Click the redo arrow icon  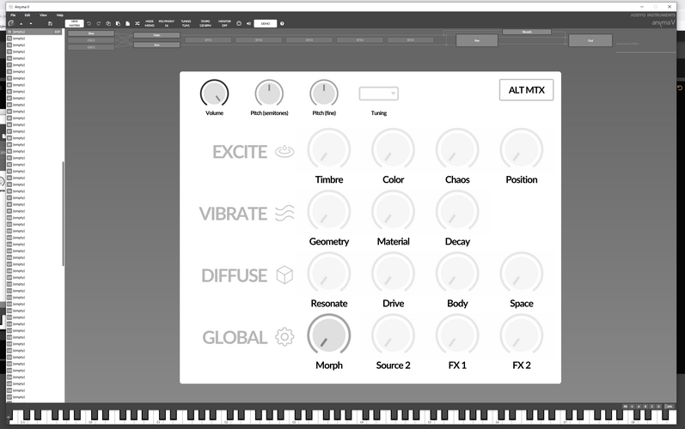[x=99, y=23]
